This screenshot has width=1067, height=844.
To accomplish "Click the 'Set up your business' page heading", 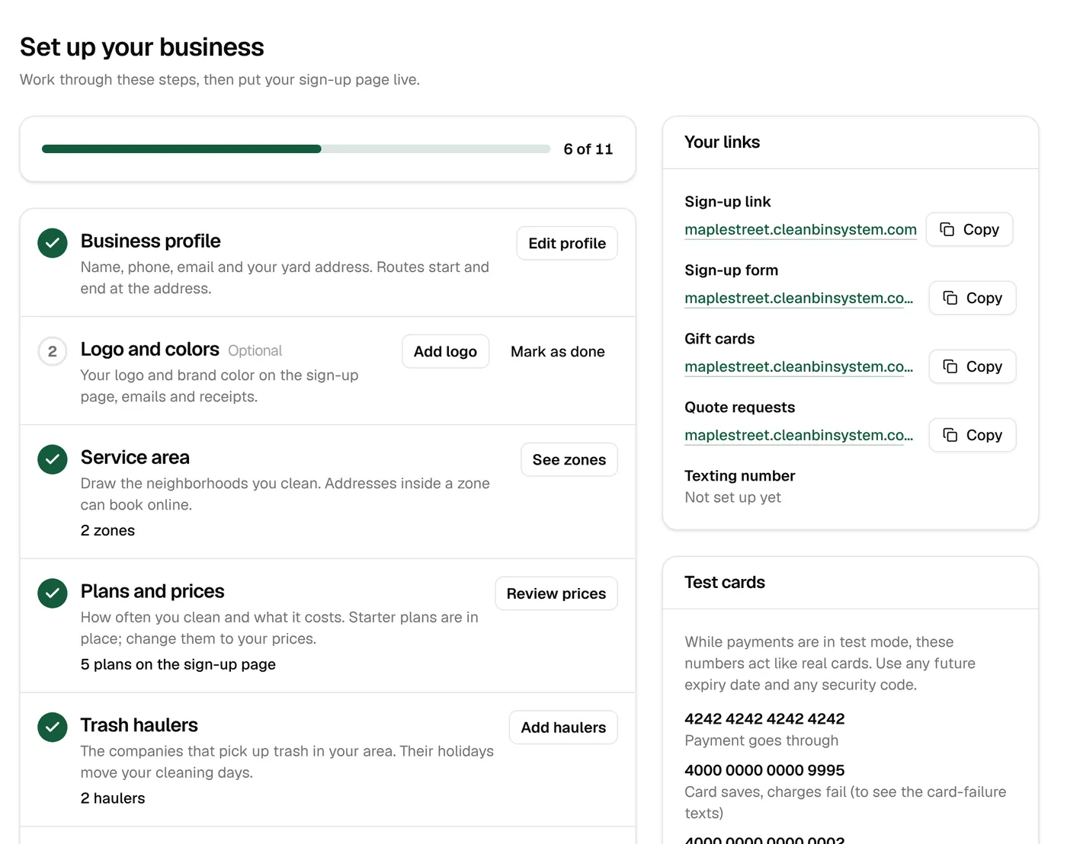I will (x=142, y=47).
